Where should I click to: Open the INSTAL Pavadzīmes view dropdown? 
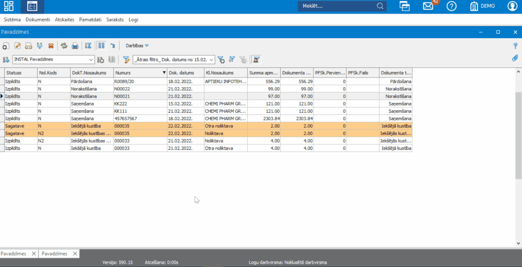(91, 60)
